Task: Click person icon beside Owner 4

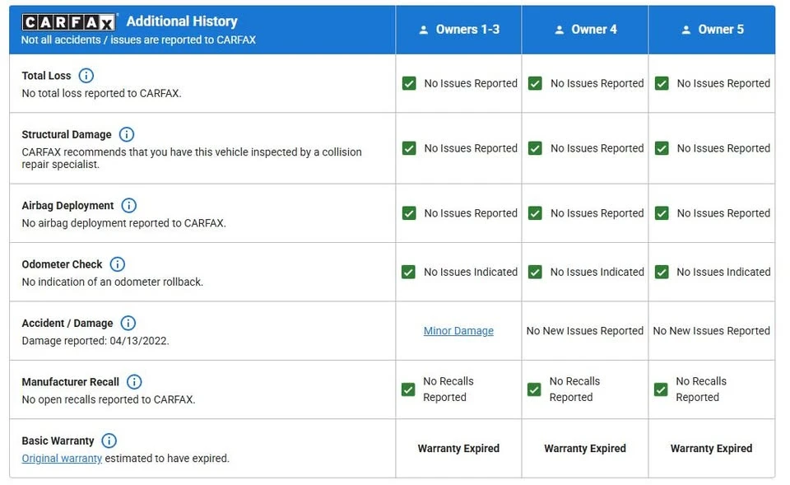Action: coord(560,30)
